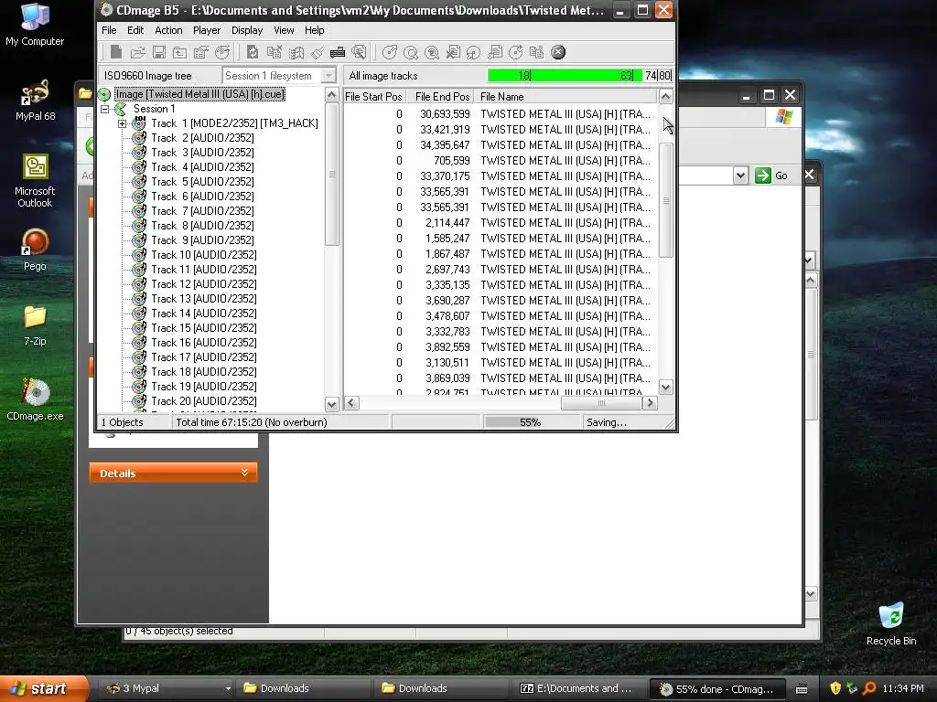Screen dimensions: 937x702
Task: Click the Save floppy disk toolbar icon
Action: point(159,52)
